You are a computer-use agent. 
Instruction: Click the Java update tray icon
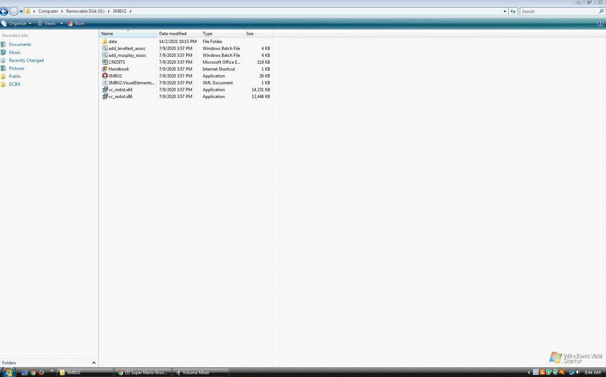(542, 372)
